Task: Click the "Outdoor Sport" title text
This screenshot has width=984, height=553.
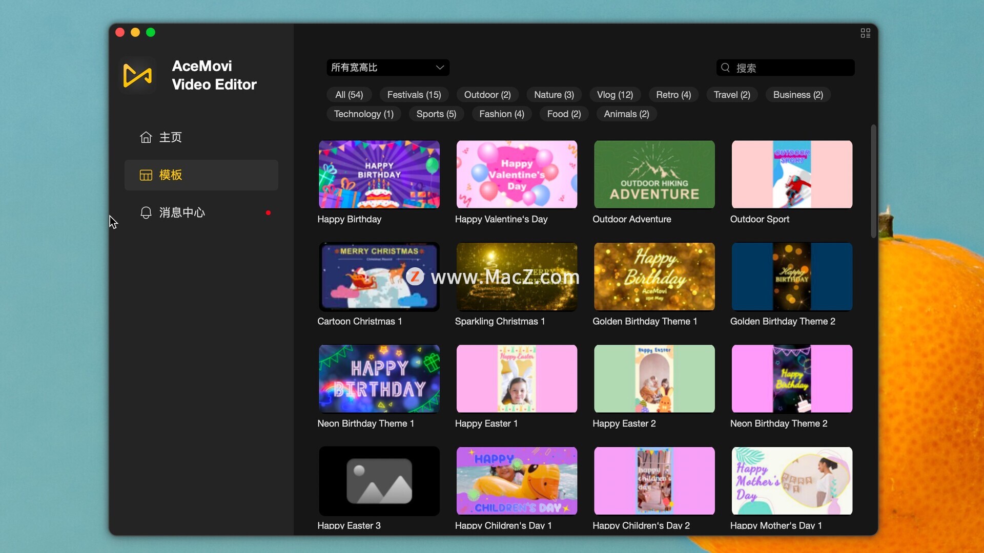Action: (x=760, y=219)
